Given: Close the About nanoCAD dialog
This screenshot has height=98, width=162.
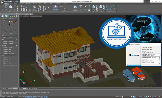Looking at the screenshot, I should [x=160, y=45].
